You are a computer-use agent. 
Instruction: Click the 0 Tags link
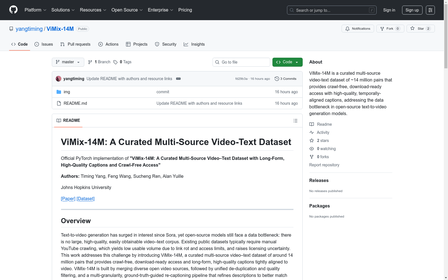pyautogui.click(x=122, y=62)
